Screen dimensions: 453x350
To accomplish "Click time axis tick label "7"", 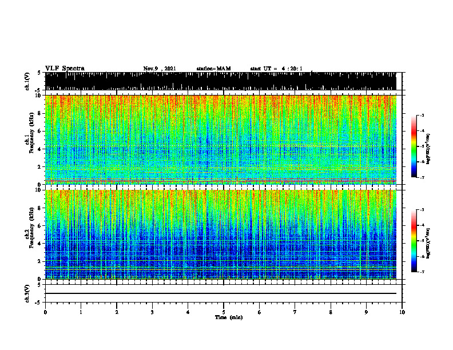I will 295,312.
